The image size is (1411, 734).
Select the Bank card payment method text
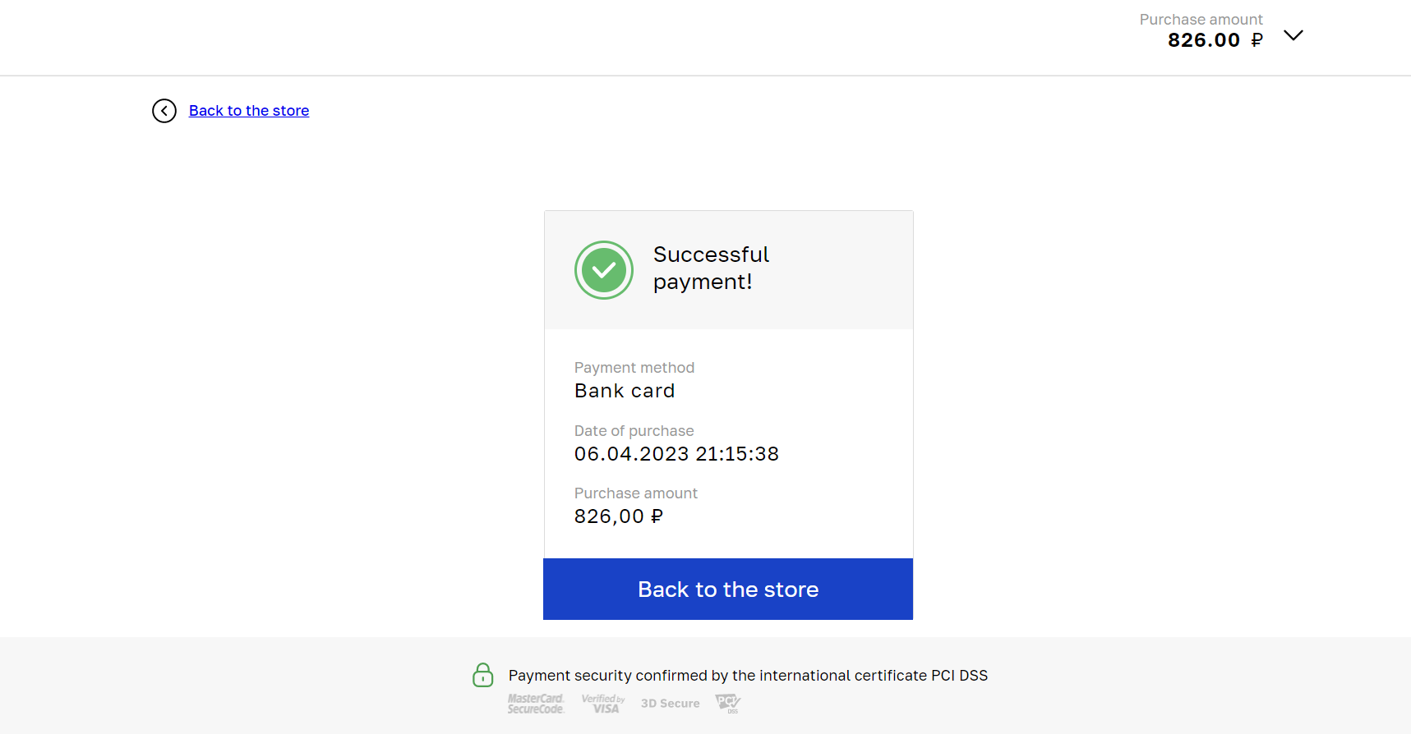(x=625, y=391)
